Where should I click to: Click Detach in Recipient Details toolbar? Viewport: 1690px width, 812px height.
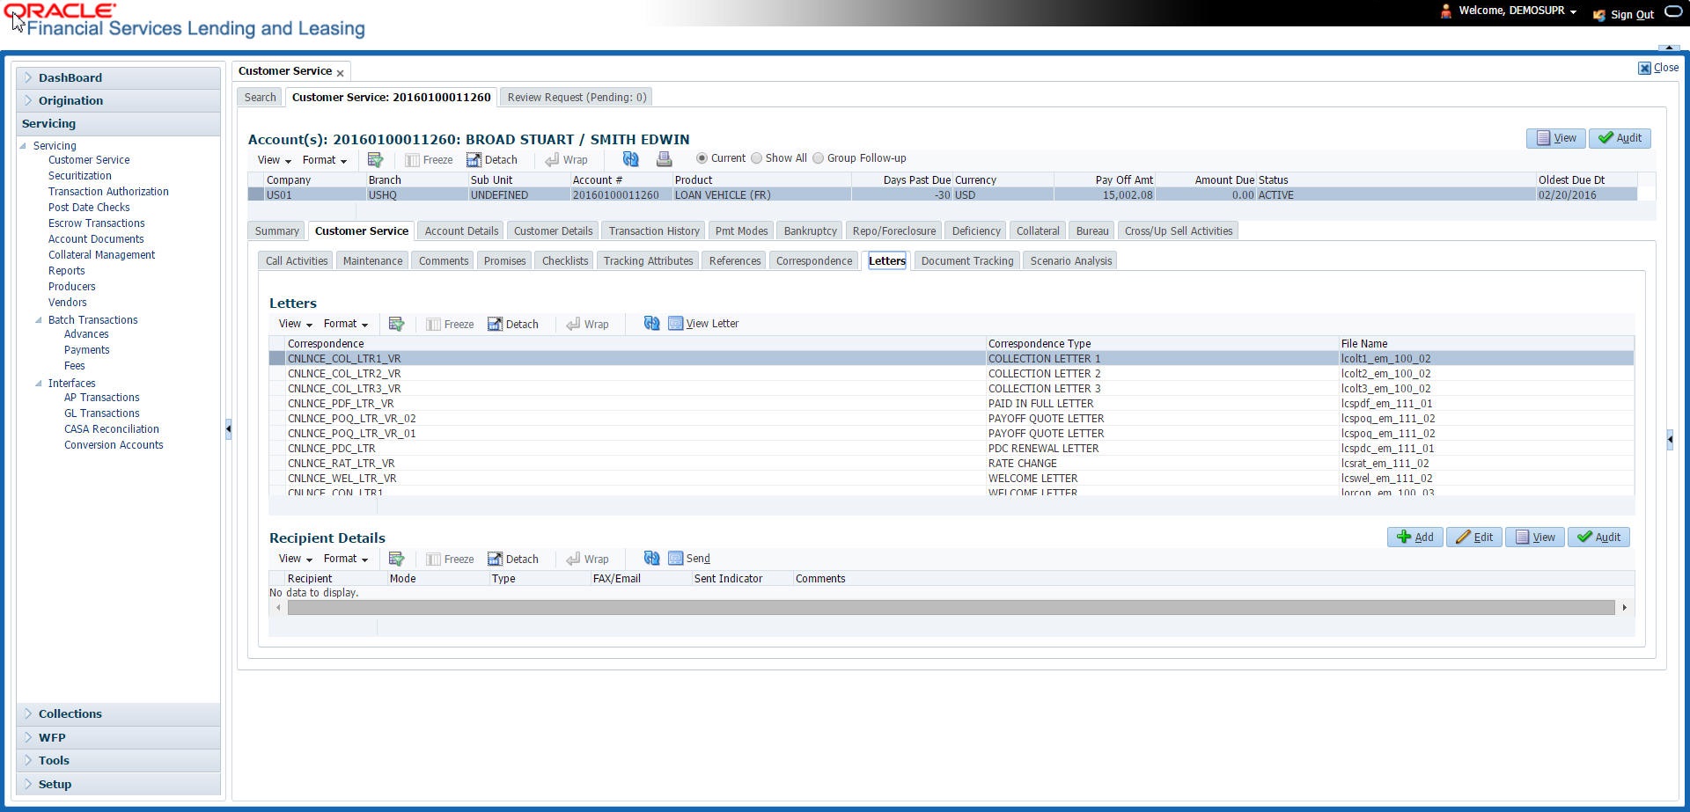coord(513,559)
